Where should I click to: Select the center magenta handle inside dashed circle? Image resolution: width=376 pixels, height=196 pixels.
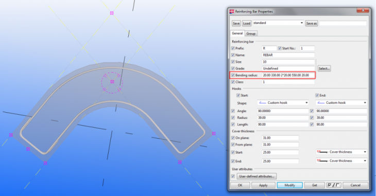click(x=112, y=82)
